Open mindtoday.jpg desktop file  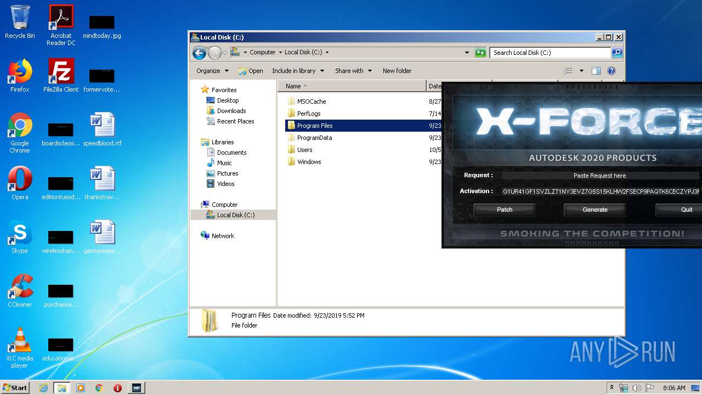pyautogui.click(x=102, y=26)
